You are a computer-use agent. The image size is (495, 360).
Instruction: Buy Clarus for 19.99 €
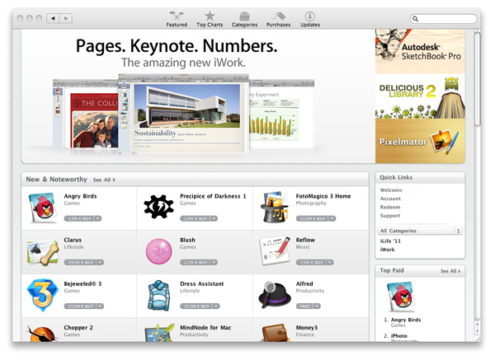(x=80, y=262)
